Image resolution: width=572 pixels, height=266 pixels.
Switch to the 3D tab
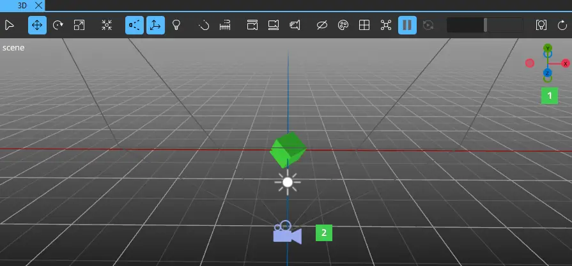22,4
